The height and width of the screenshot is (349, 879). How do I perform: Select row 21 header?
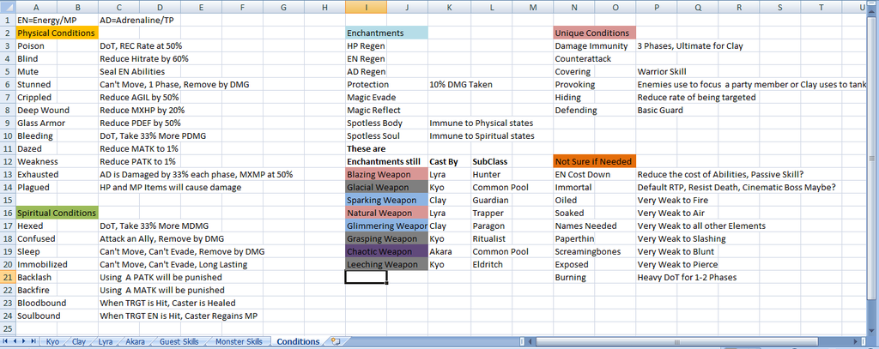(7, 277)
